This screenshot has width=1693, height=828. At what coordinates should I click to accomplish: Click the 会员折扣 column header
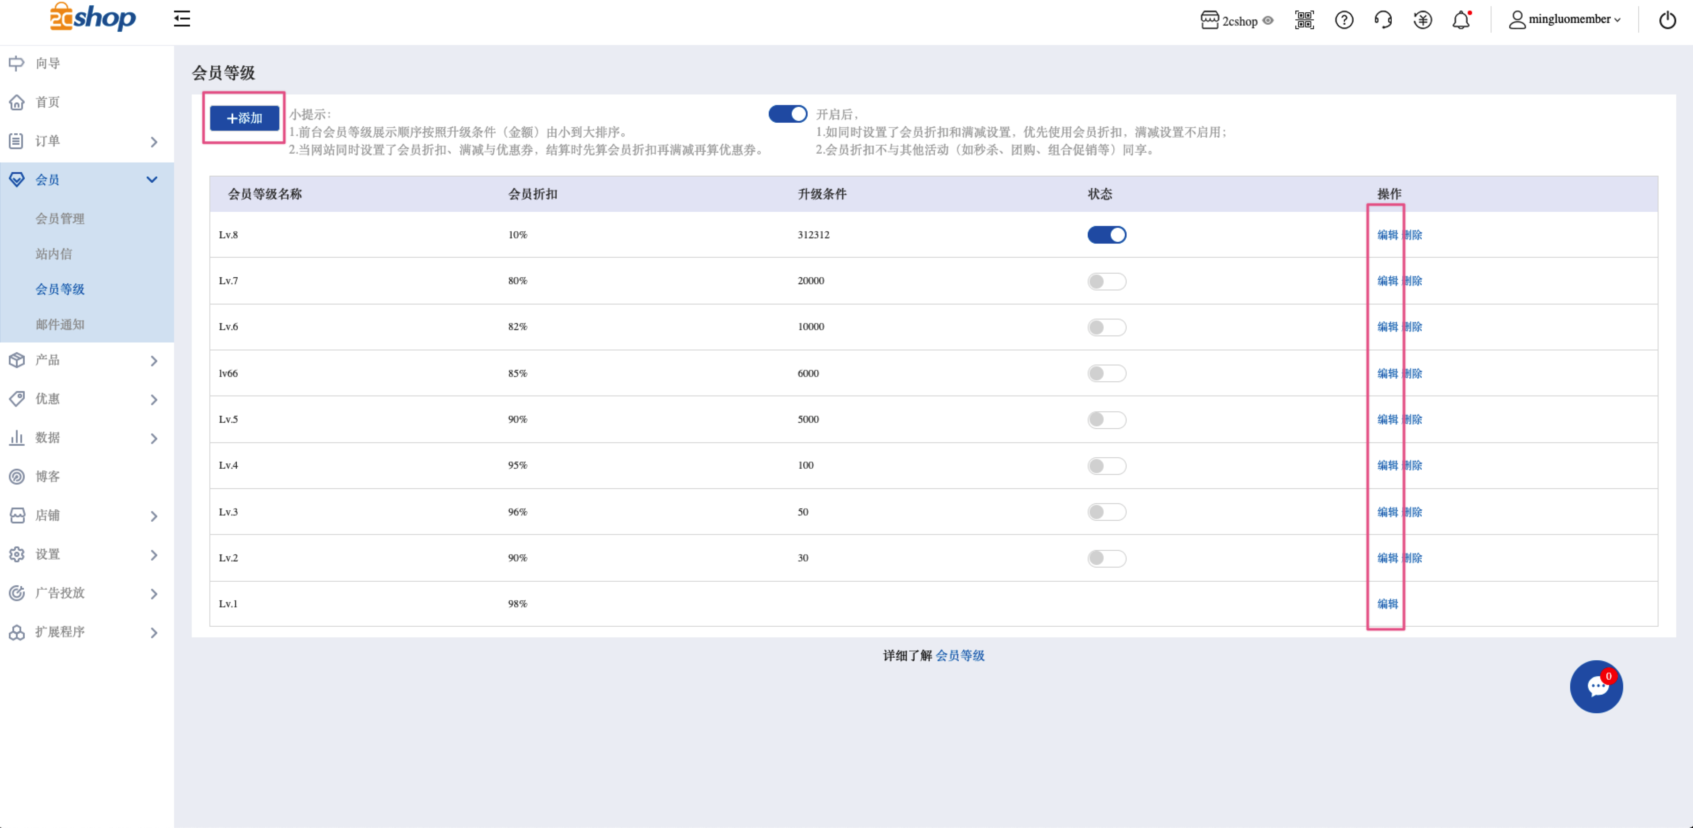[x=532, y=194]
